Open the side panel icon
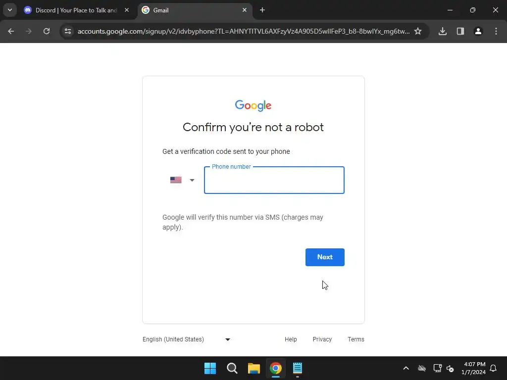Image resolution: width=507 pixels, height=380 pixels. click(x=460, y=31)
